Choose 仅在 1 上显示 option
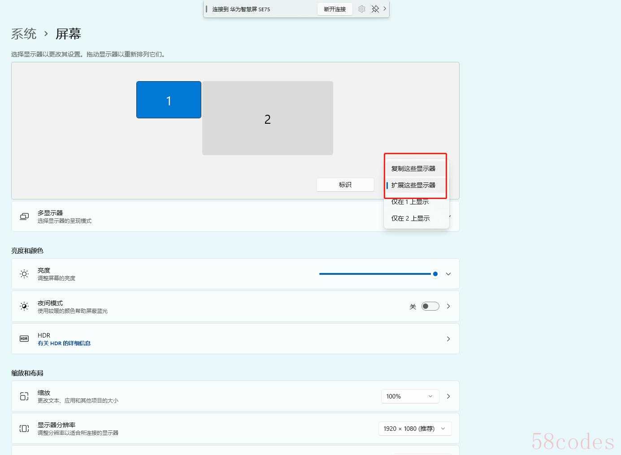This screenshot has width=621, height=455. click(417, 202)
